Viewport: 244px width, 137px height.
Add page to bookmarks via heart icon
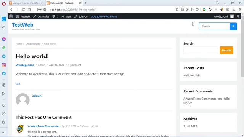pyautogui.click(x=197, y=10)
